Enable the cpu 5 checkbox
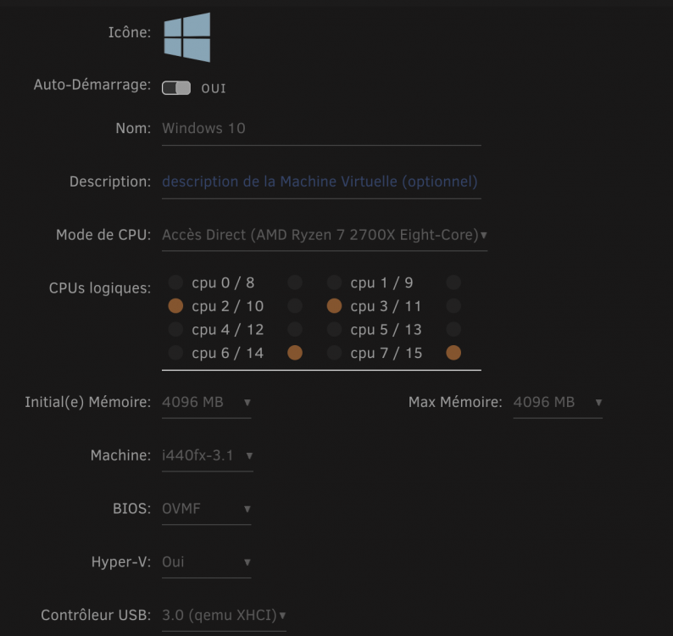This screenshot has height=636, width=673. (x=334, y=329)
